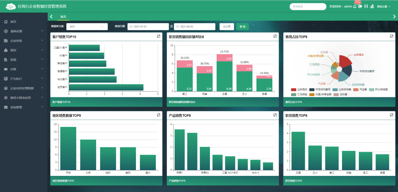The height and width of the screenshot is (192, 398).
Task: Click the logout arrow icon in header
Action: click(x=360, y=6)
